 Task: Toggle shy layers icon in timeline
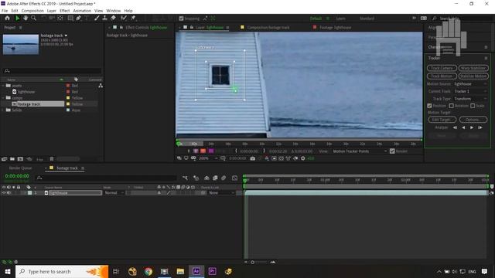pyautogui.click(x=207, y=178)
